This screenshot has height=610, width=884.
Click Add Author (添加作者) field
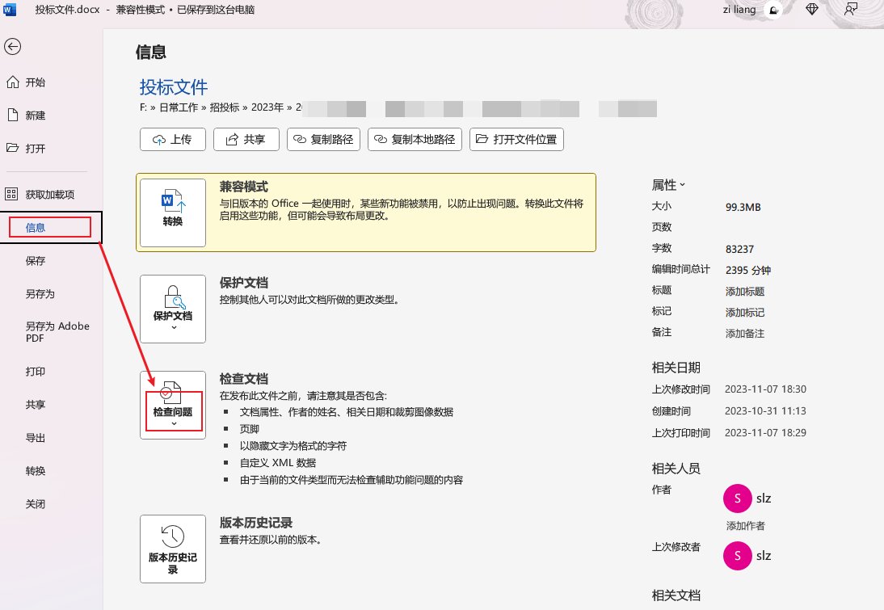pyautogui.click(x=745, y=526)
